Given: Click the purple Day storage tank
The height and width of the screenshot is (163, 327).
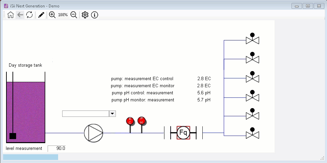Looking at the screenshot, I should coord(26,112).
